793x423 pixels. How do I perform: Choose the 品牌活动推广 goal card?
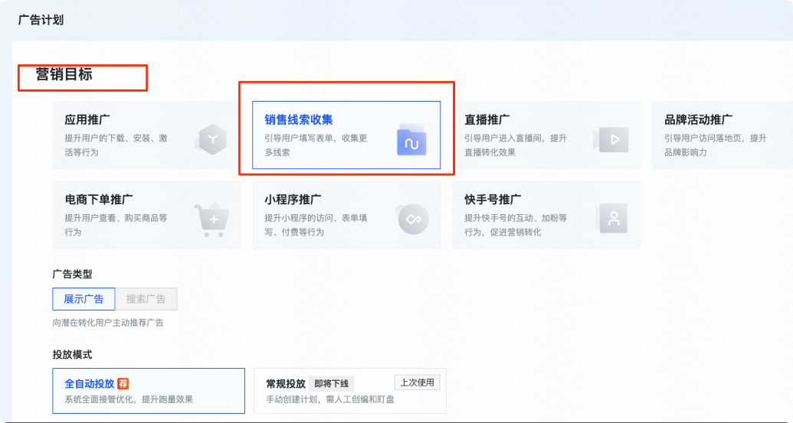pos(723,135)
